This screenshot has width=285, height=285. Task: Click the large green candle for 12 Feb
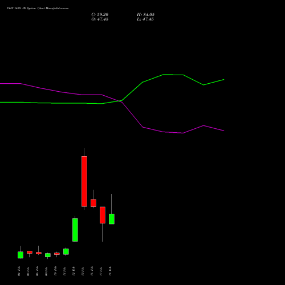pos(75,230)
